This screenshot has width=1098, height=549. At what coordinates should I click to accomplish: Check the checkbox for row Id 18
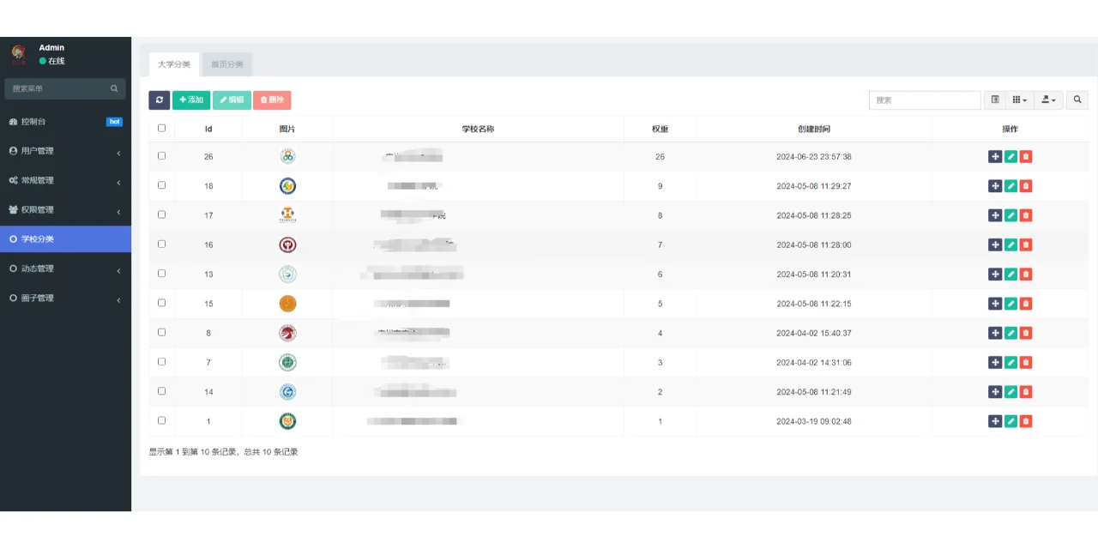pyautogui.click(x=161, y=185)
